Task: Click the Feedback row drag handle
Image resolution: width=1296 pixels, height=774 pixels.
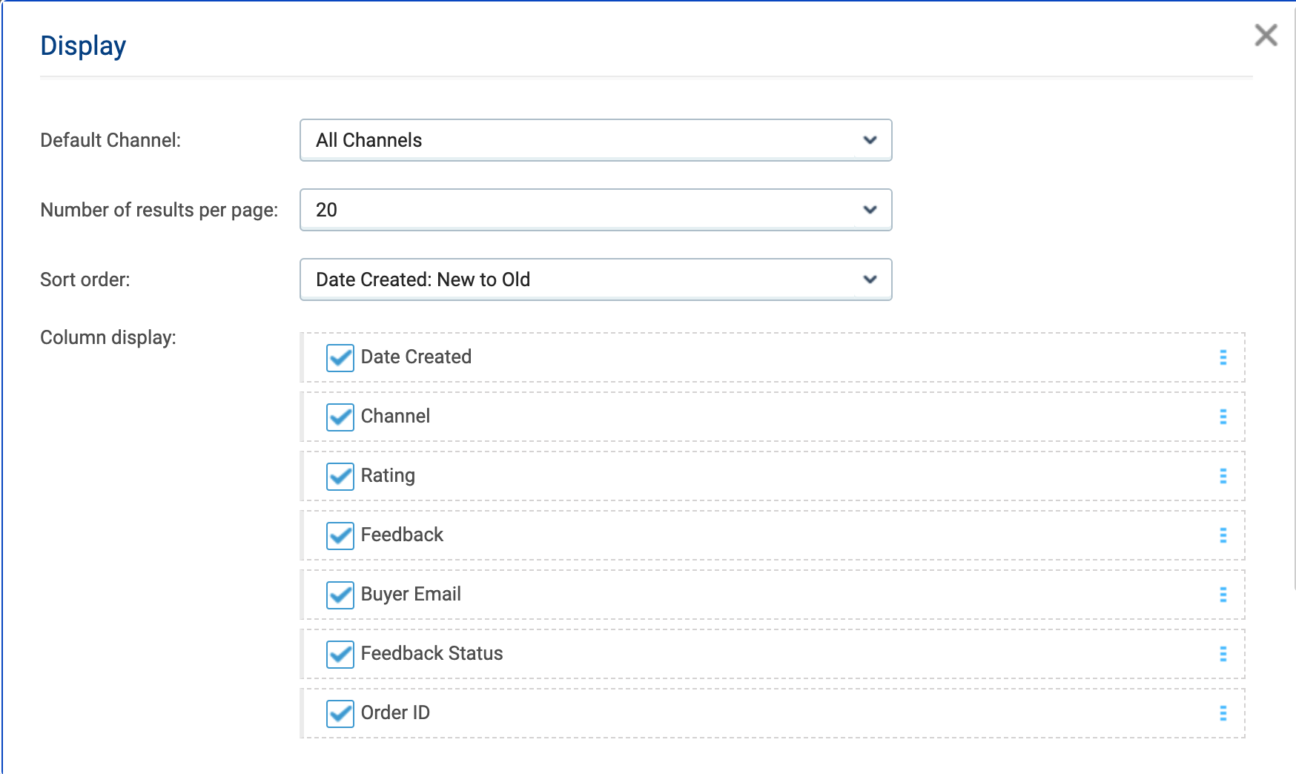Action: [x=1223, y=535]
